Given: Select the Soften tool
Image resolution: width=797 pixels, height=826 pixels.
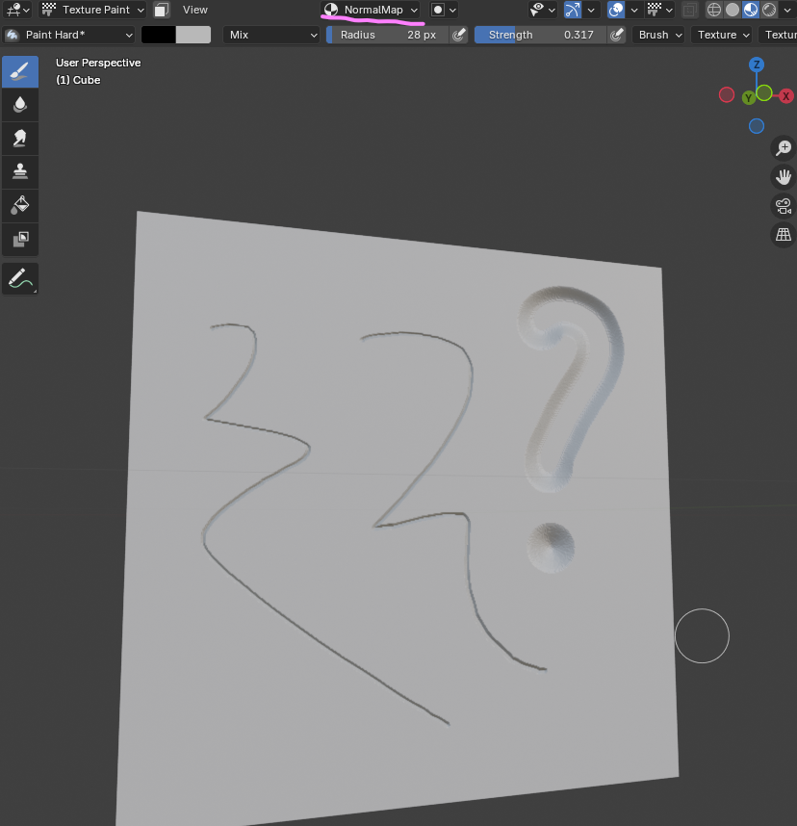Looking at the screenshot, I should click(20, 105).
